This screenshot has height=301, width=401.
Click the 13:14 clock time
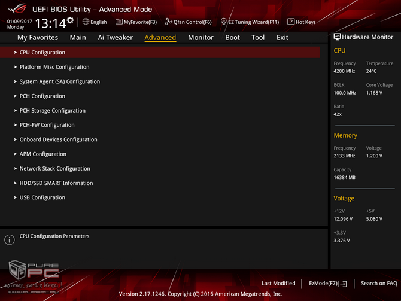point(50,23)
